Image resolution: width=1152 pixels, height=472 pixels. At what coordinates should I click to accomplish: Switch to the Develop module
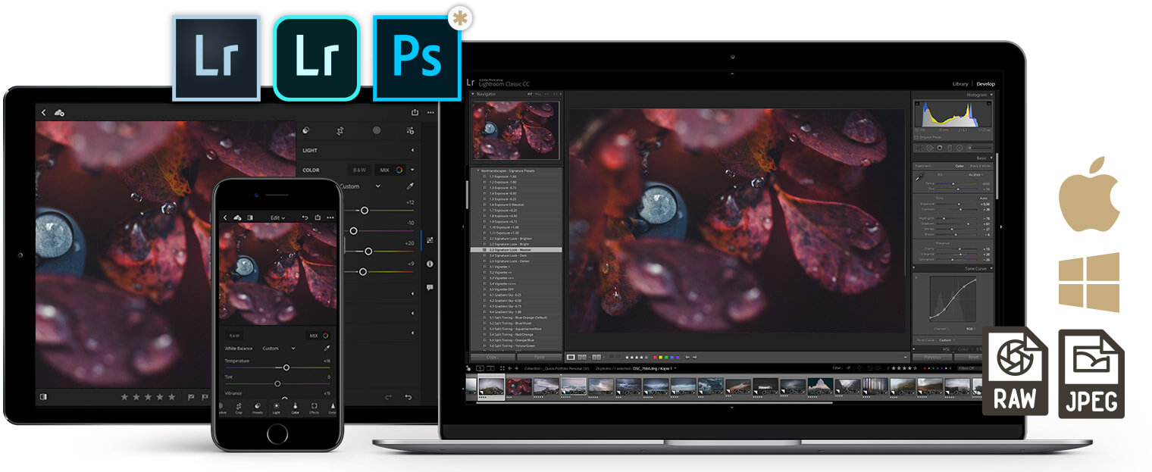985,83
